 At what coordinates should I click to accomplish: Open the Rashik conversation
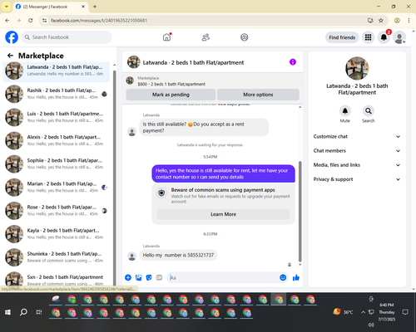(56, 94)
